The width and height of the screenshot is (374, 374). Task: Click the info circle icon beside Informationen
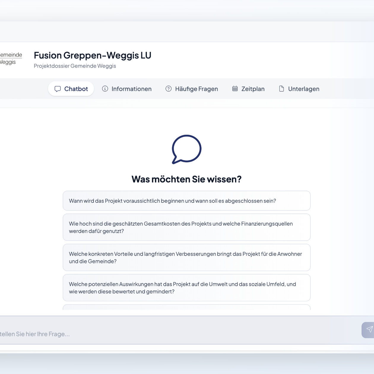click(x=105, y=89)
